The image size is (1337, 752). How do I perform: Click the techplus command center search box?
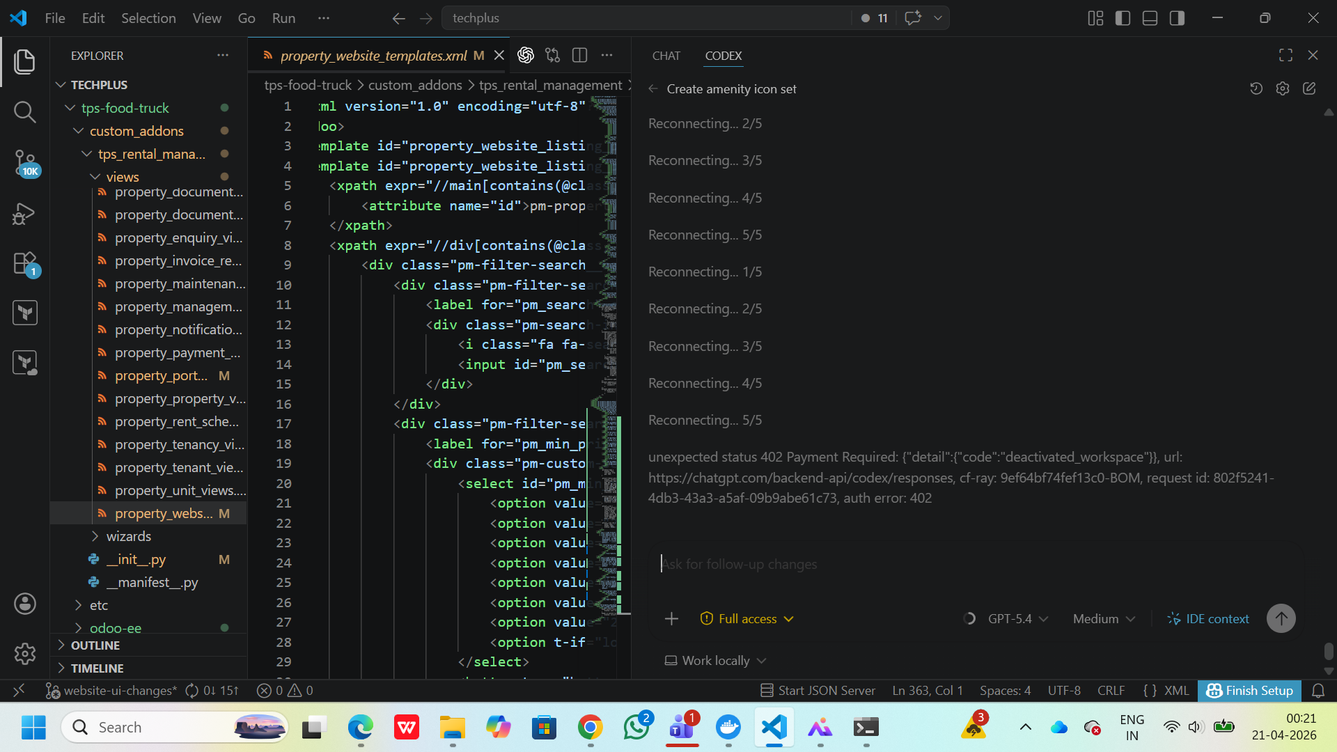[x=646, y=18]
